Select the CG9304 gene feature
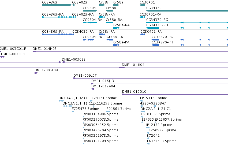Viewport: 228px width, 145px height. pyautogui.click(x=90, y=11)
